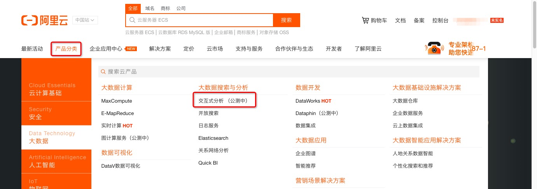Click the orange 搜索 button
Screen dimensions: 537x189
click(x=287, y=20)
